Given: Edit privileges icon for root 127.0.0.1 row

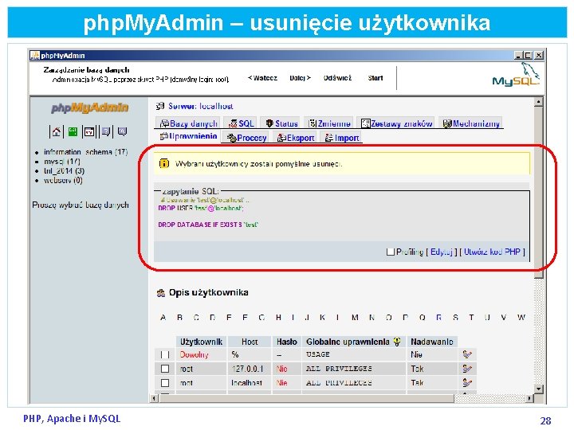Looking at the screenshot, I should click(466, 369).
